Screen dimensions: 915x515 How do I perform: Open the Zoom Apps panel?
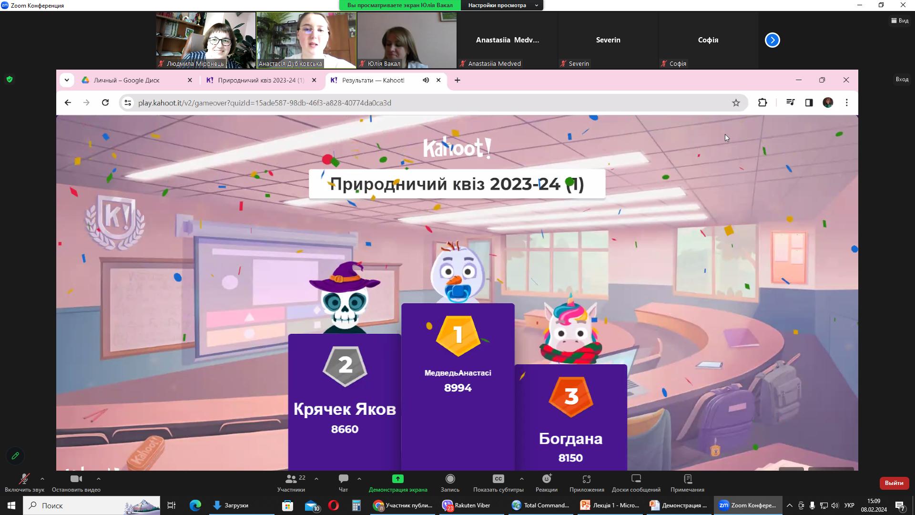(586, 483)
